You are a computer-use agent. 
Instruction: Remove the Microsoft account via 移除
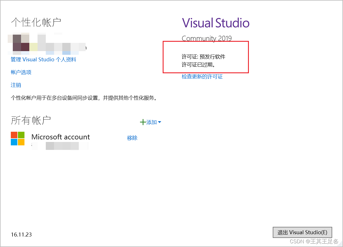[x=132, y=138]
